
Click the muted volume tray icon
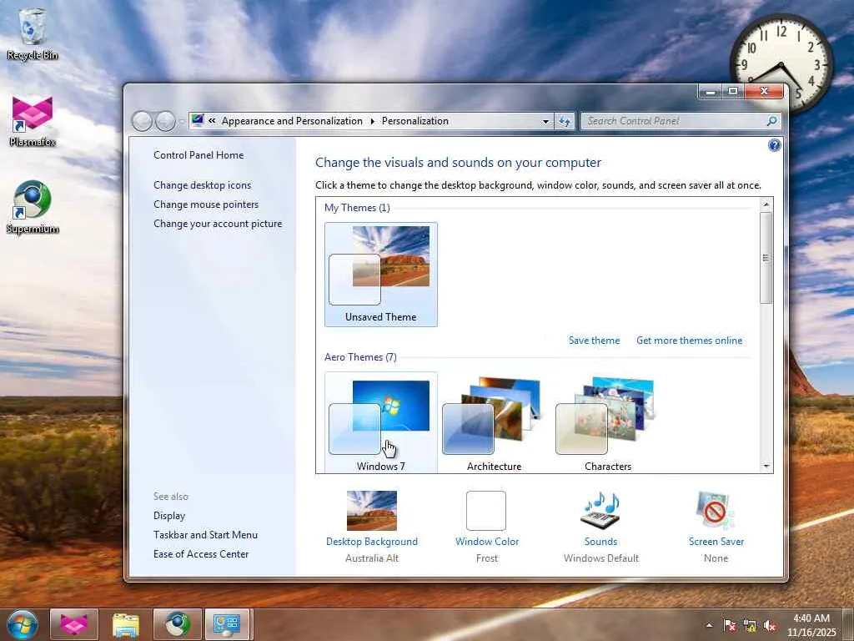pos(770,626)
